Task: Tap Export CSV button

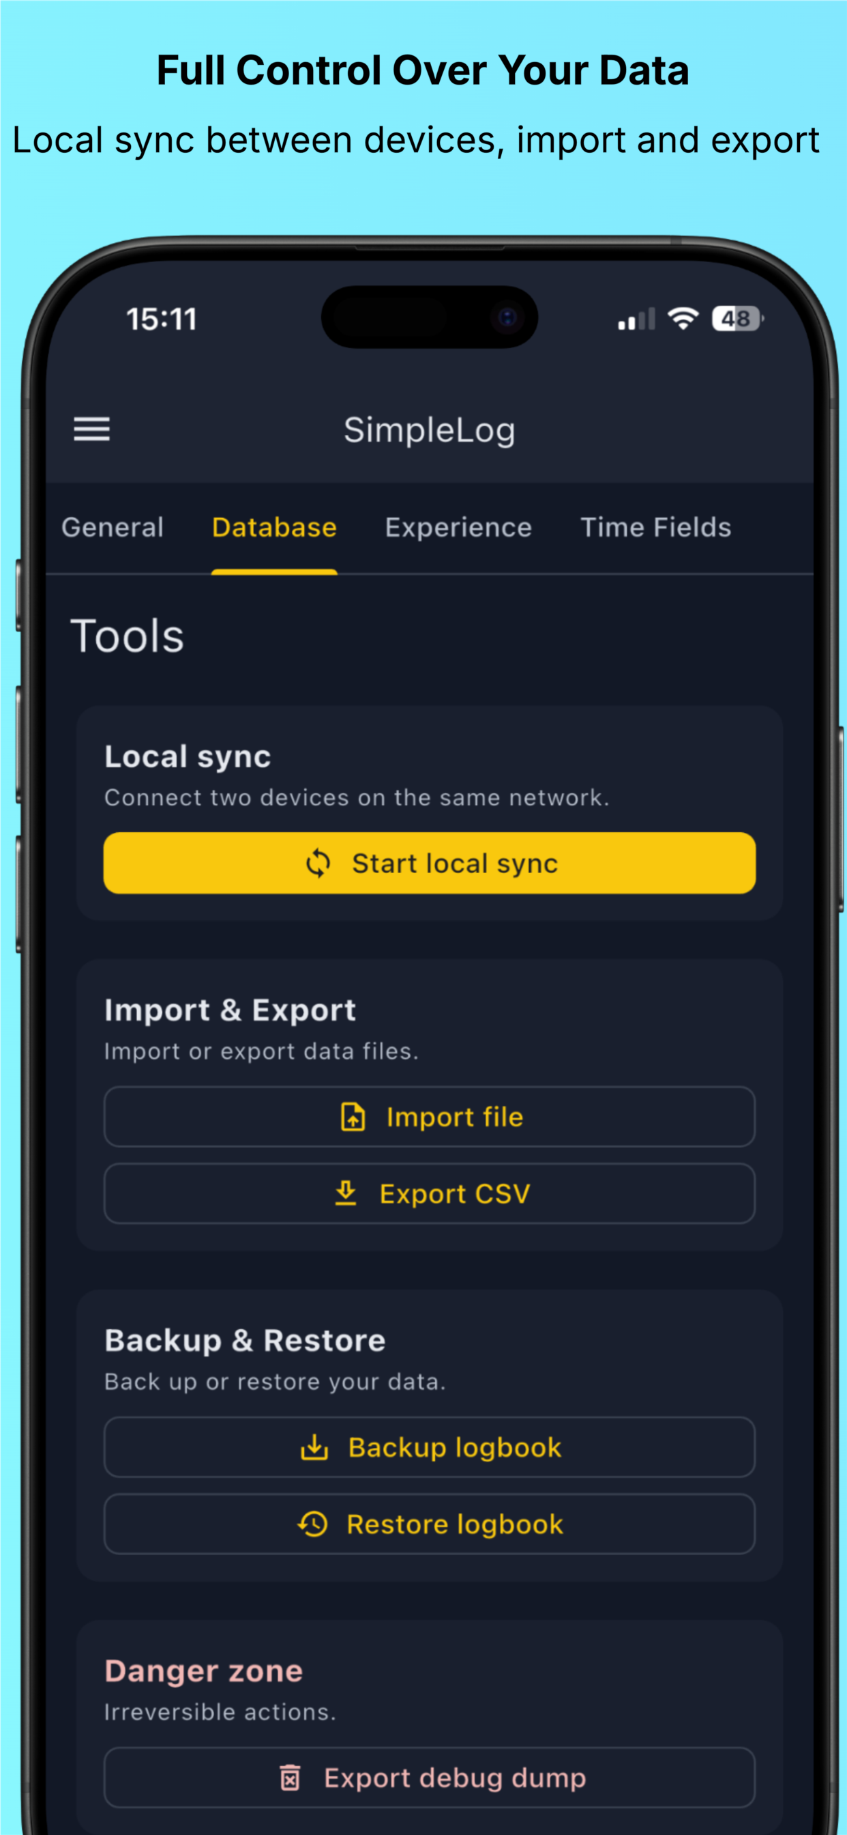Action: click(x=429, y=1193)
